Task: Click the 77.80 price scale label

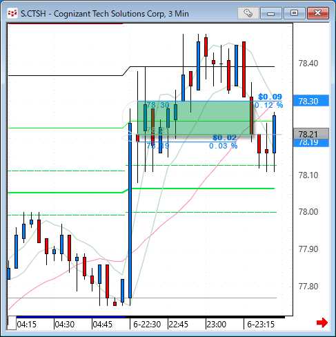Action: tap(308, 287)
